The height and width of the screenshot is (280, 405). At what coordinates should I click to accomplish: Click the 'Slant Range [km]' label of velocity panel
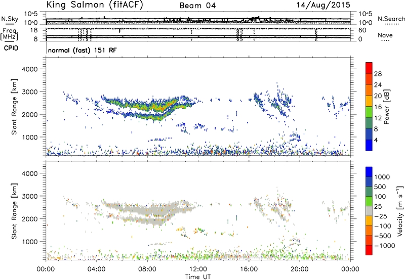click(x=14, y=211)
